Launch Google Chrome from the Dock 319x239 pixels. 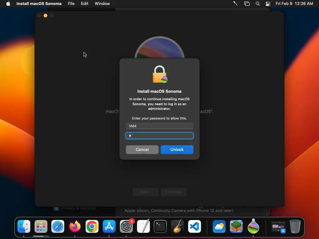coord(92,226)
